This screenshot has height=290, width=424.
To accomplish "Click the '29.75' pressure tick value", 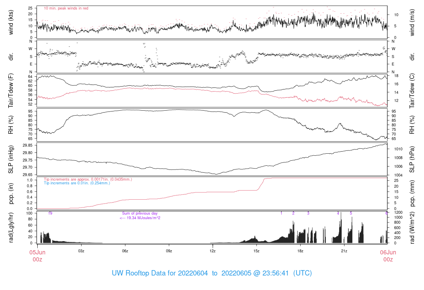I will pos(28,160).
